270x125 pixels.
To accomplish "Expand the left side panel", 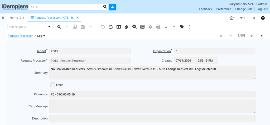I will tap(3, 18).
